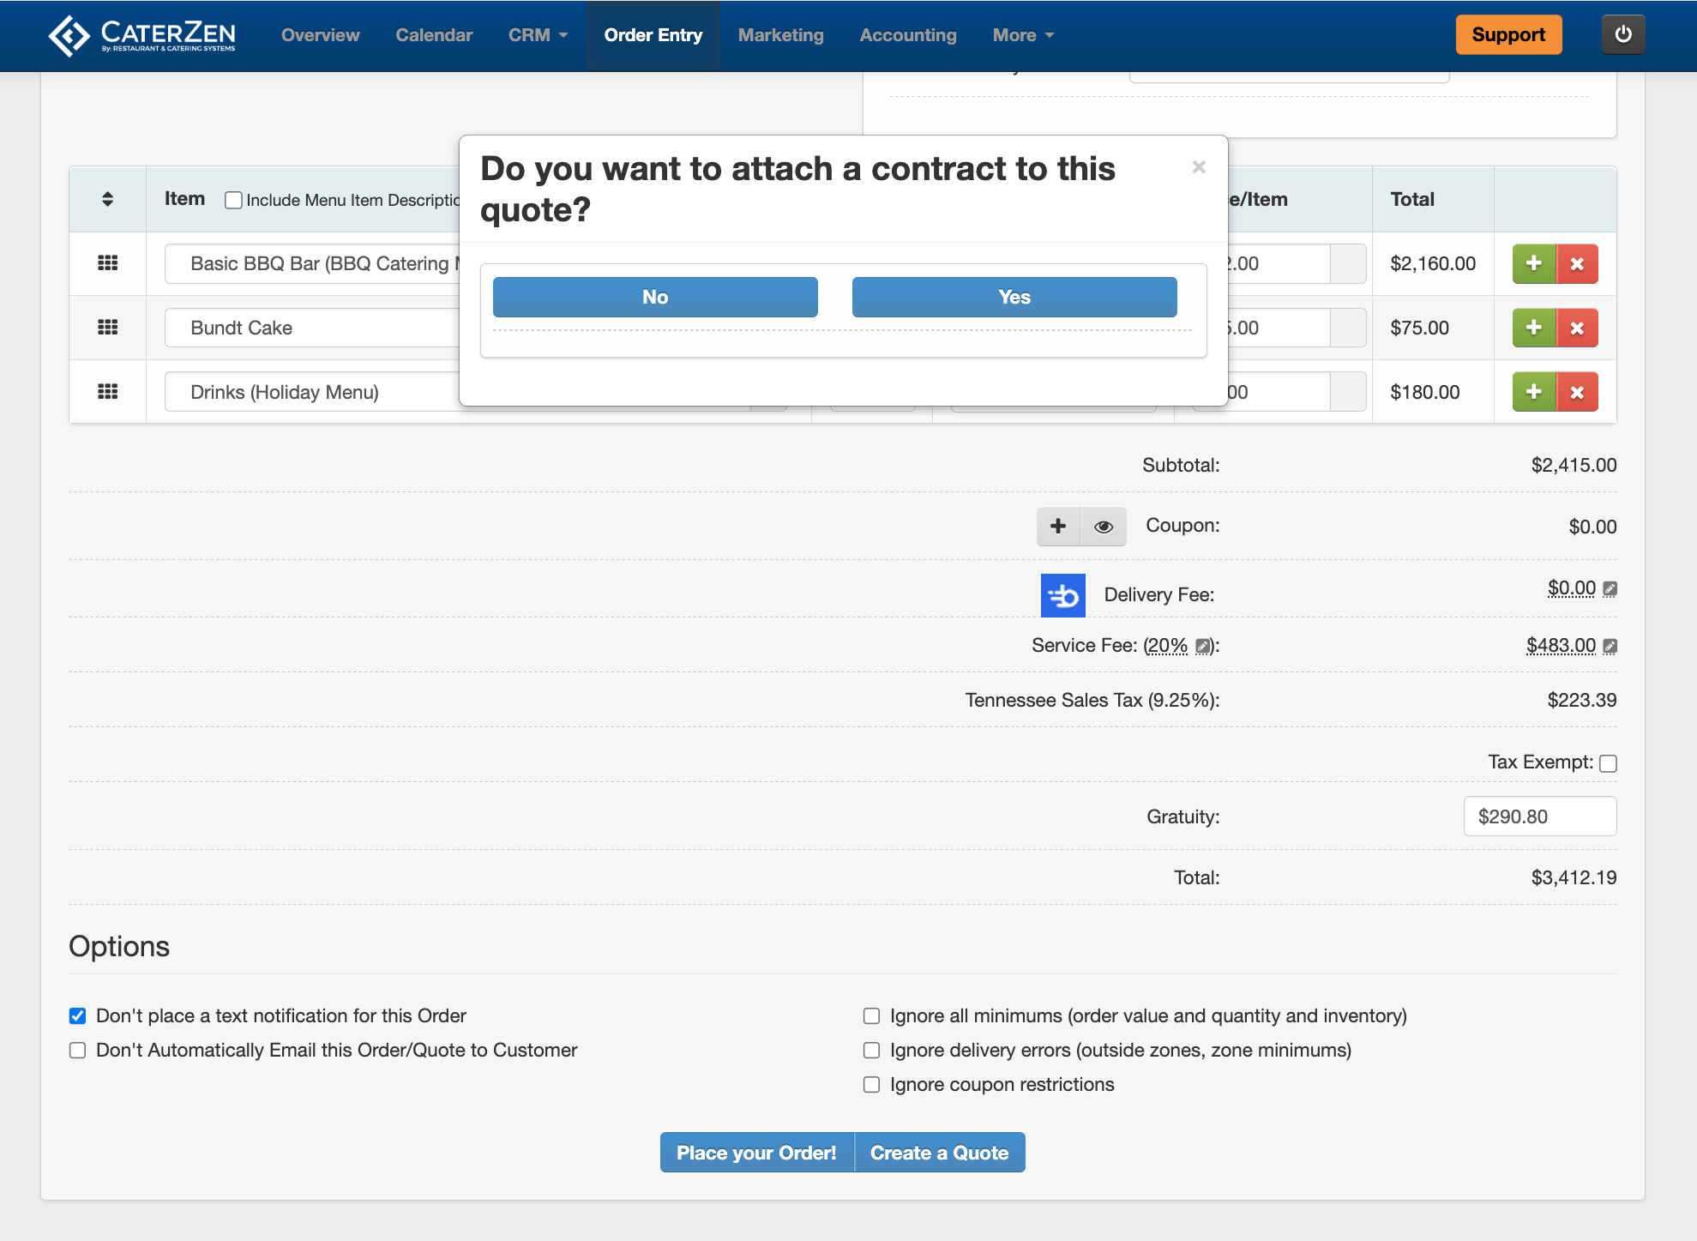Click the green plus on Bundt Cake row
Screen dimensions: 1697x1241
(1533, 328)
